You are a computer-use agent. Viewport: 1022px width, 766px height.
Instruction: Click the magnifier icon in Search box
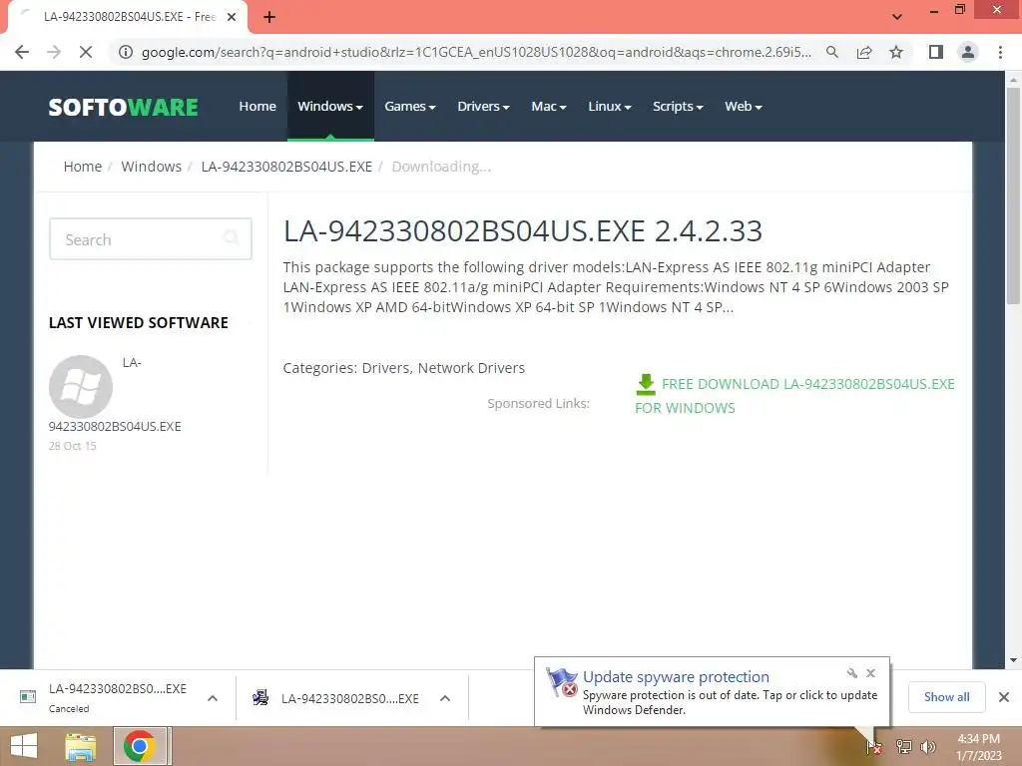[x=232, y=238]
